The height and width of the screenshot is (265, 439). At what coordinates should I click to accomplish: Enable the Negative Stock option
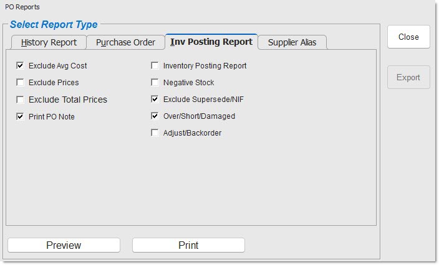coord(155,82)
